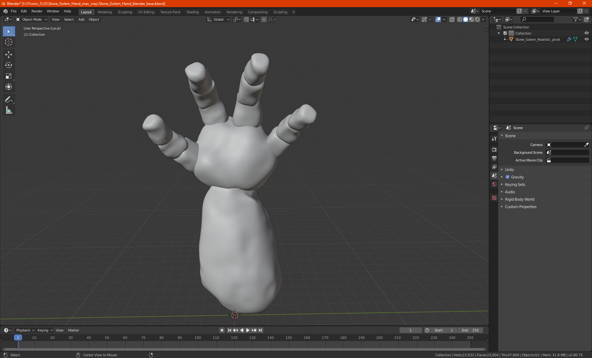The width and height of the screenshot is (592, 358).
Task: Click the Camera eyedropper icon
Action: 586,145
